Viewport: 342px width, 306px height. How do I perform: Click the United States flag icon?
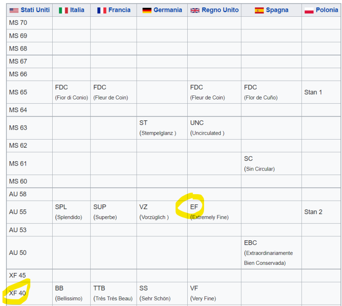[14, 10]
